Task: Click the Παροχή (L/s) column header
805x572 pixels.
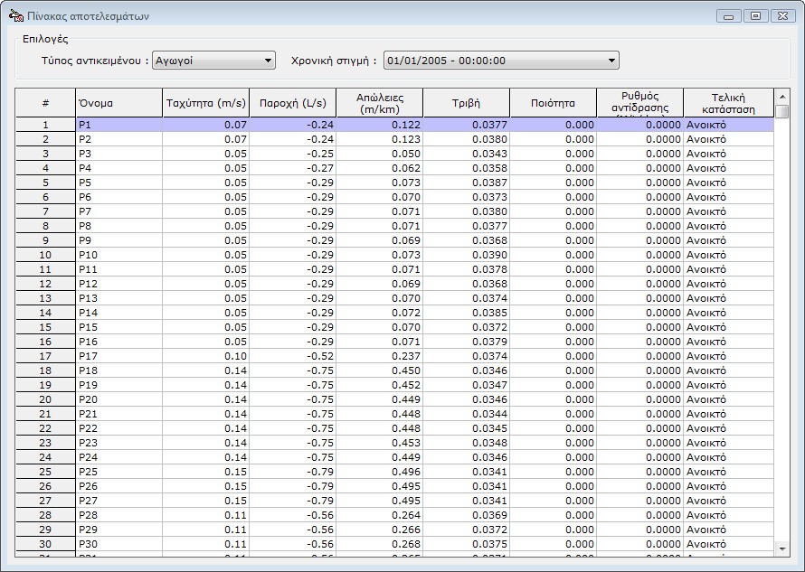Action: (x=292, y=103)
